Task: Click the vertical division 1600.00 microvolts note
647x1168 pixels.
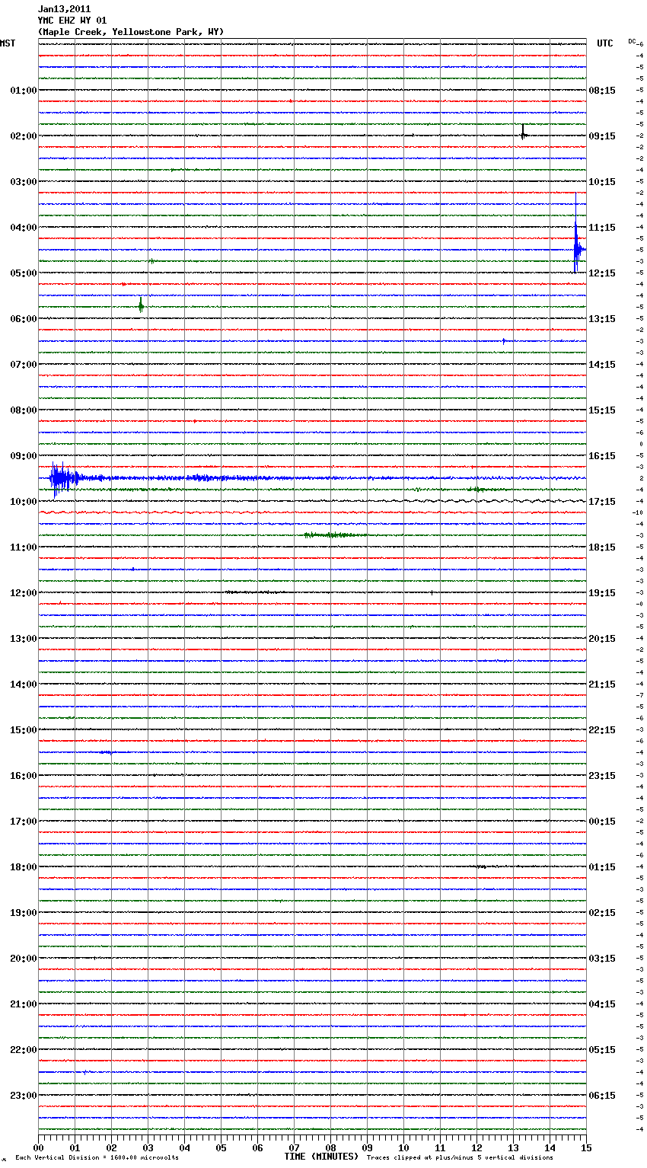Action: [97, 1158]
